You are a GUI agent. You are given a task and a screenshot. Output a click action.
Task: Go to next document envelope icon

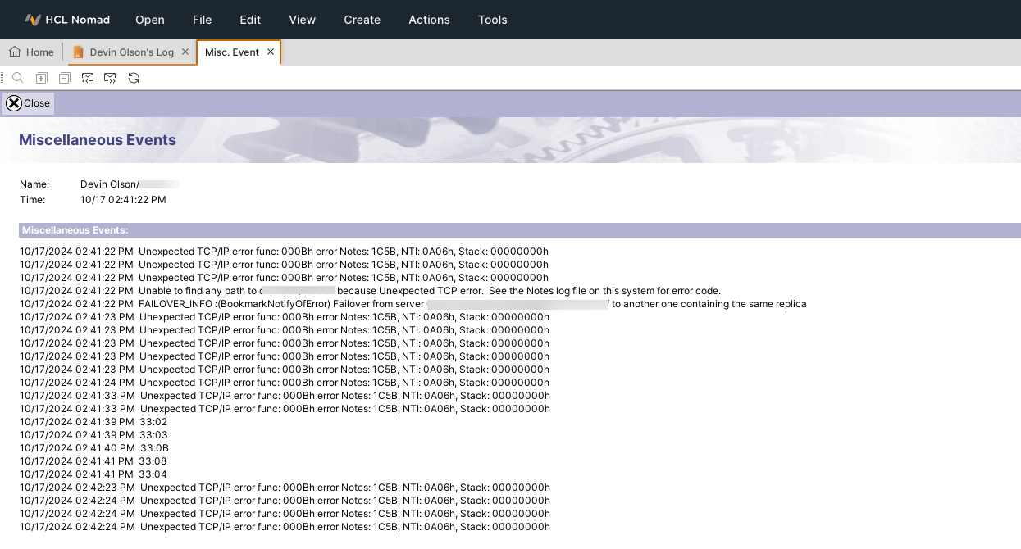[x=110, y=78]
